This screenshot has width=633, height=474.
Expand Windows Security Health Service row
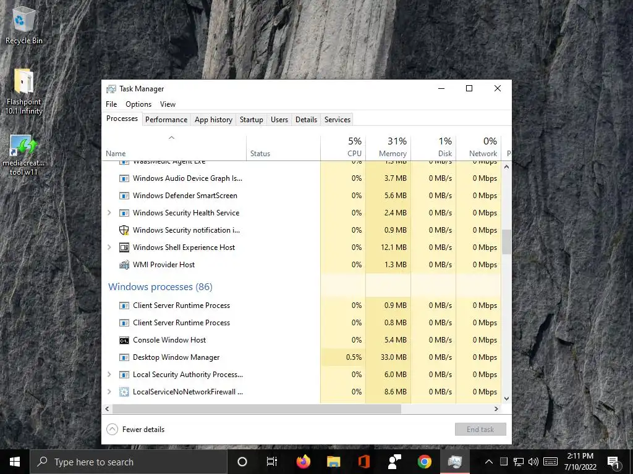[x=109, y=213]
